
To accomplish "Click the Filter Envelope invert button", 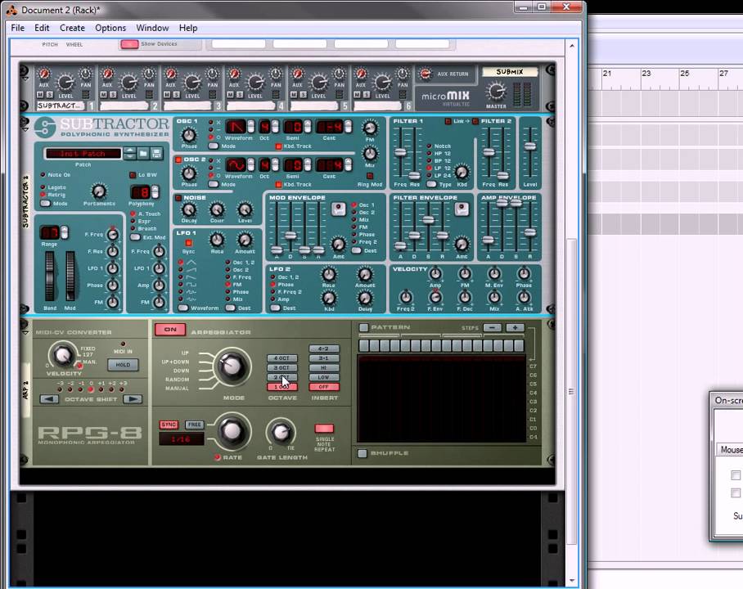I will tap(462, 209).
